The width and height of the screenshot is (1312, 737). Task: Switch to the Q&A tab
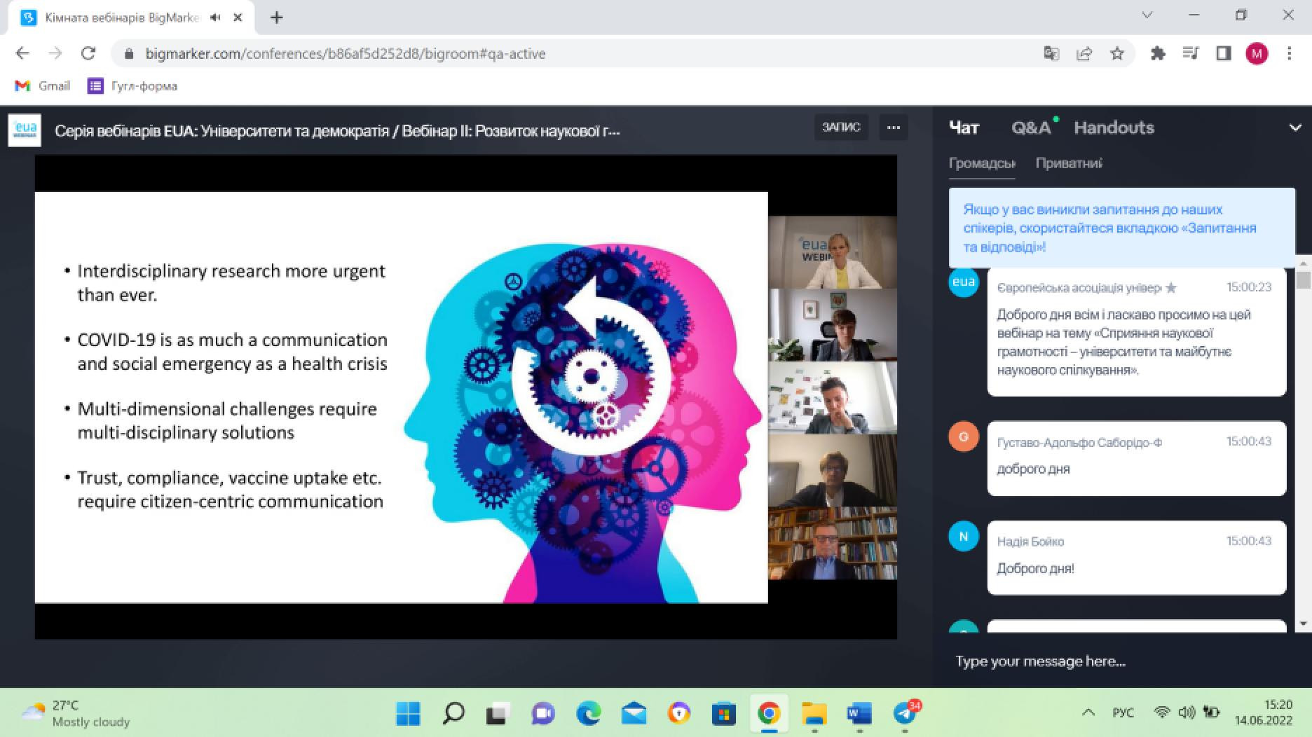pos(1032,128)
